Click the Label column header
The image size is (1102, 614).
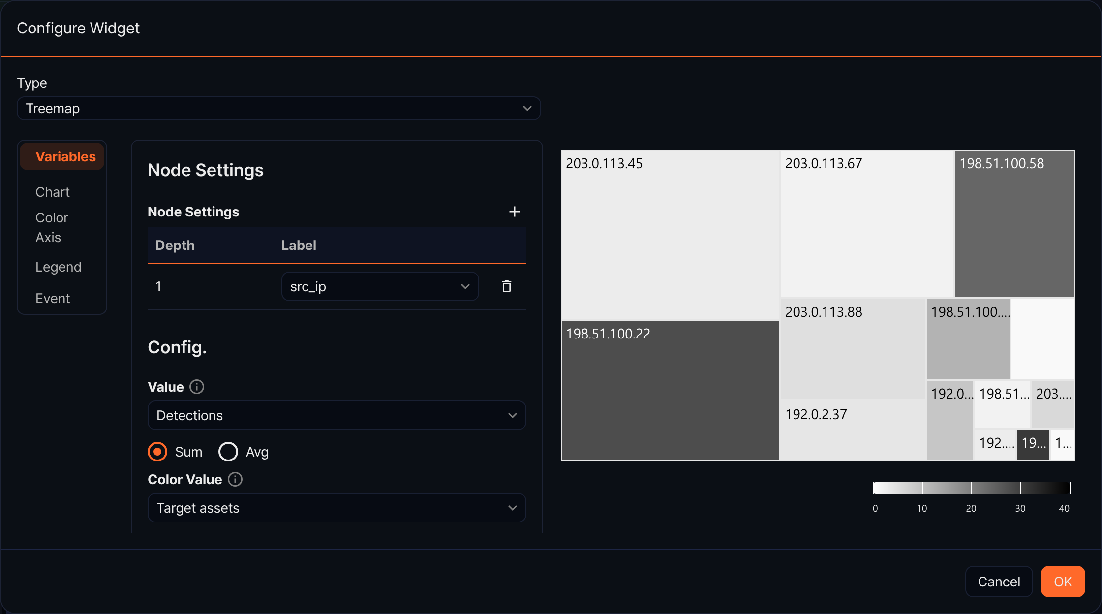tap(299, 245)
